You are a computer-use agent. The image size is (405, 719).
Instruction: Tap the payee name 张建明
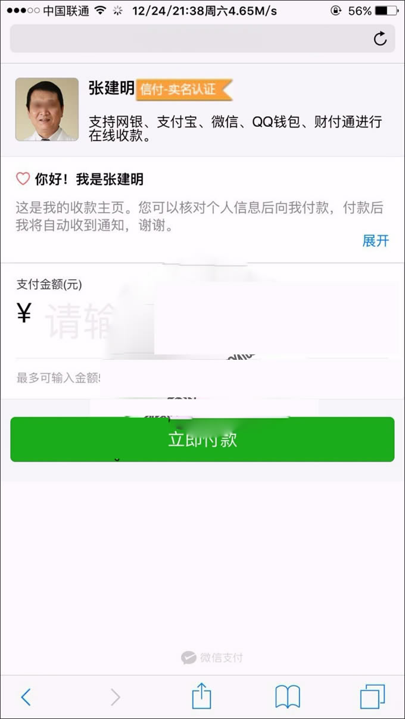tap(111, 88)
